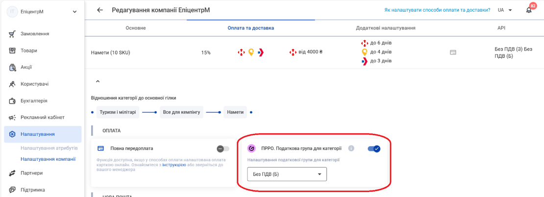Viewport: 544px width, 197px height.
Task: Expand the ЕпіцентрМ company selector chevron
Action: pos(75,12)
